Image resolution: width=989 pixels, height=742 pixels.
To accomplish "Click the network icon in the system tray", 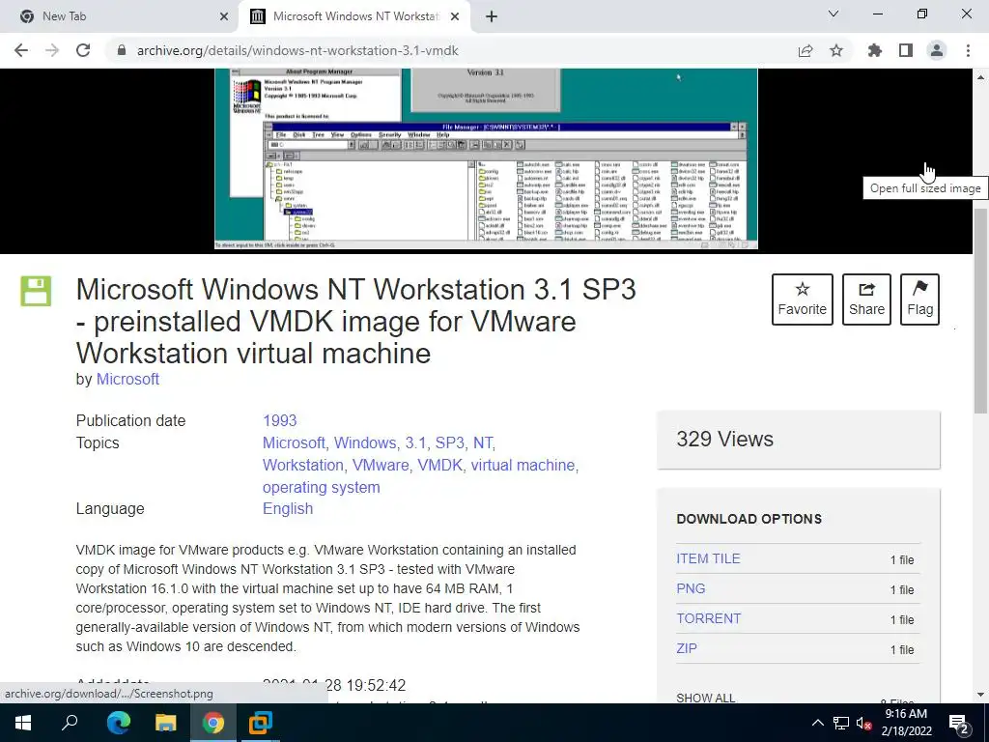I will (841, 723).
